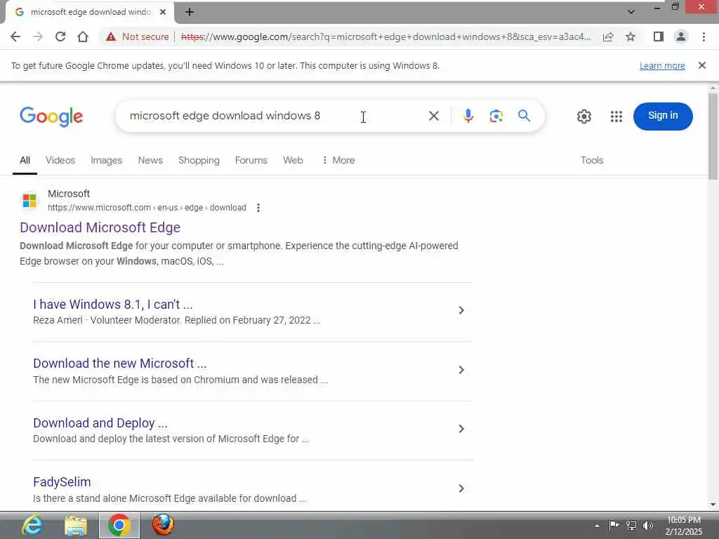Image resolution: width=719 pixels, height=539 pixels.
Task: Open the tab search dropdown arrow
Action: click(631, 12)
